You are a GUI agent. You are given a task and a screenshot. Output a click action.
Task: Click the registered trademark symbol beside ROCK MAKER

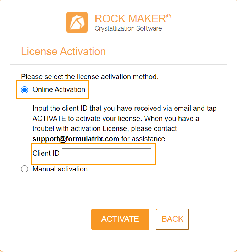click(x=169, y=16)
